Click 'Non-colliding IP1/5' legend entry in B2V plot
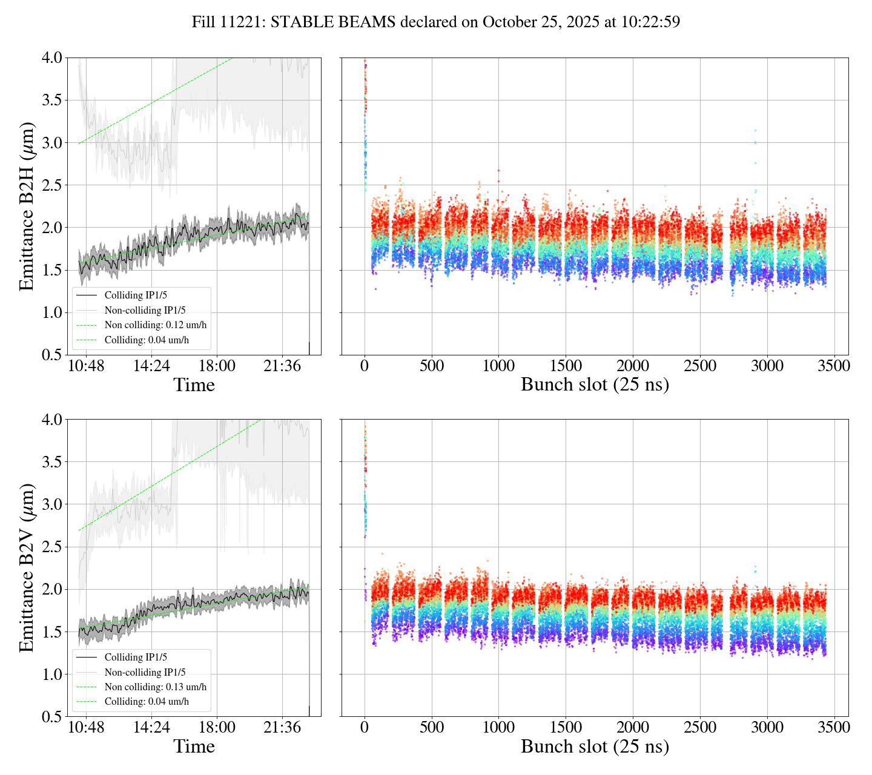 [145, 672]
